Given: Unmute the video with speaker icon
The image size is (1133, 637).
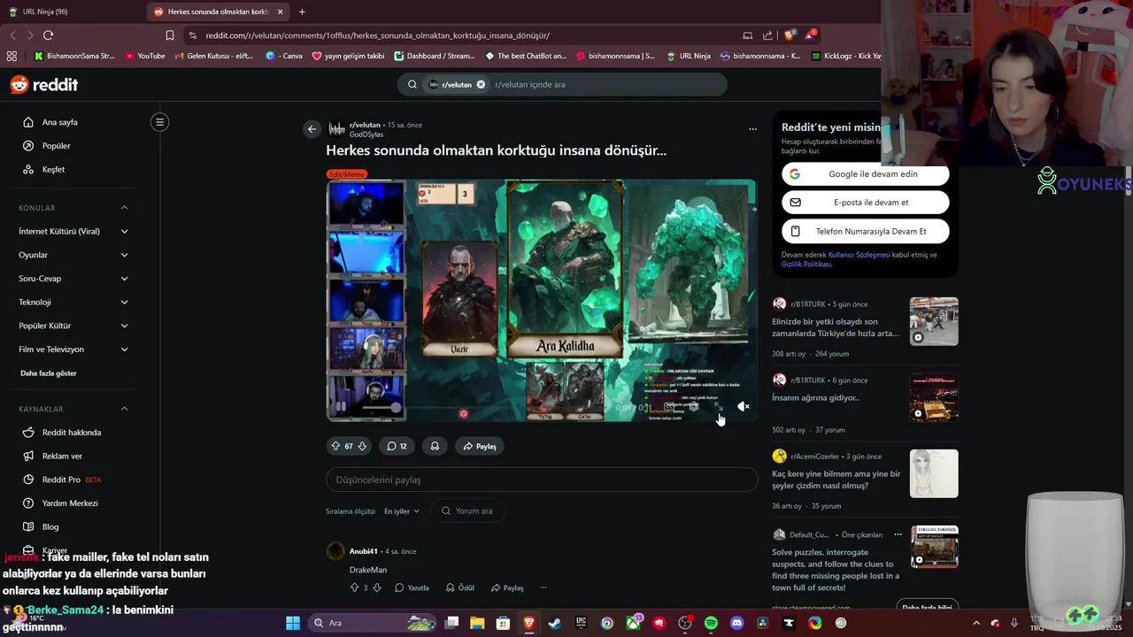Looking at the screenshot, I should click(743, 407).
